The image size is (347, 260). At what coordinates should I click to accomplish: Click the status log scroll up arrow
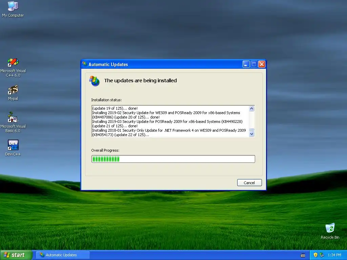click(252, 108)
